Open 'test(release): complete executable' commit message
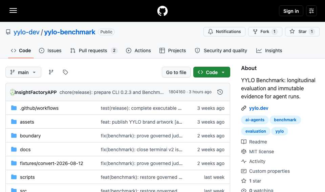This screenshot has height=192, width=325. (x=141, y=108)
